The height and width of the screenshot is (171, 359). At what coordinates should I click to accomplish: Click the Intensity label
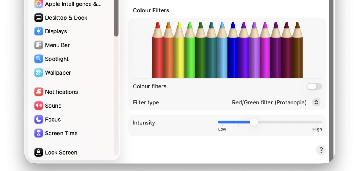pyautogui.click(x=144, y=122)
